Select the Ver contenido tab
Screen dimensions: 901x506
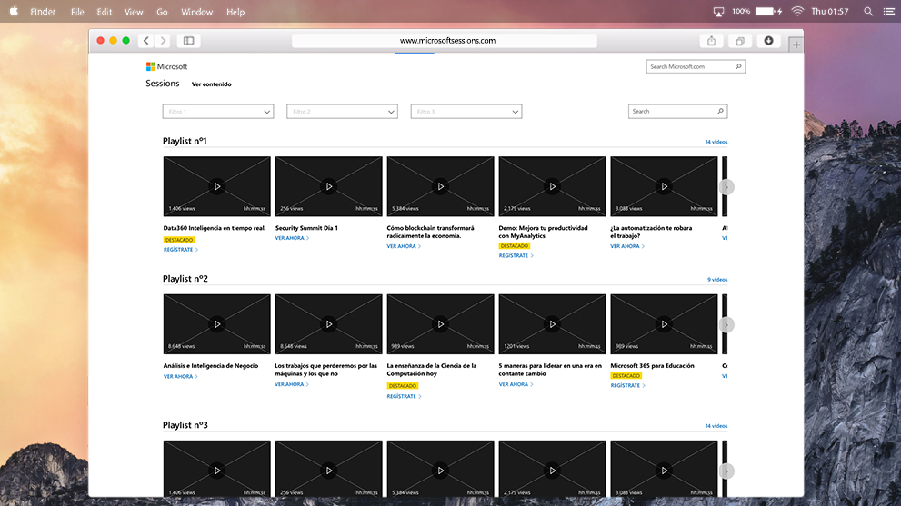[211, 84]
